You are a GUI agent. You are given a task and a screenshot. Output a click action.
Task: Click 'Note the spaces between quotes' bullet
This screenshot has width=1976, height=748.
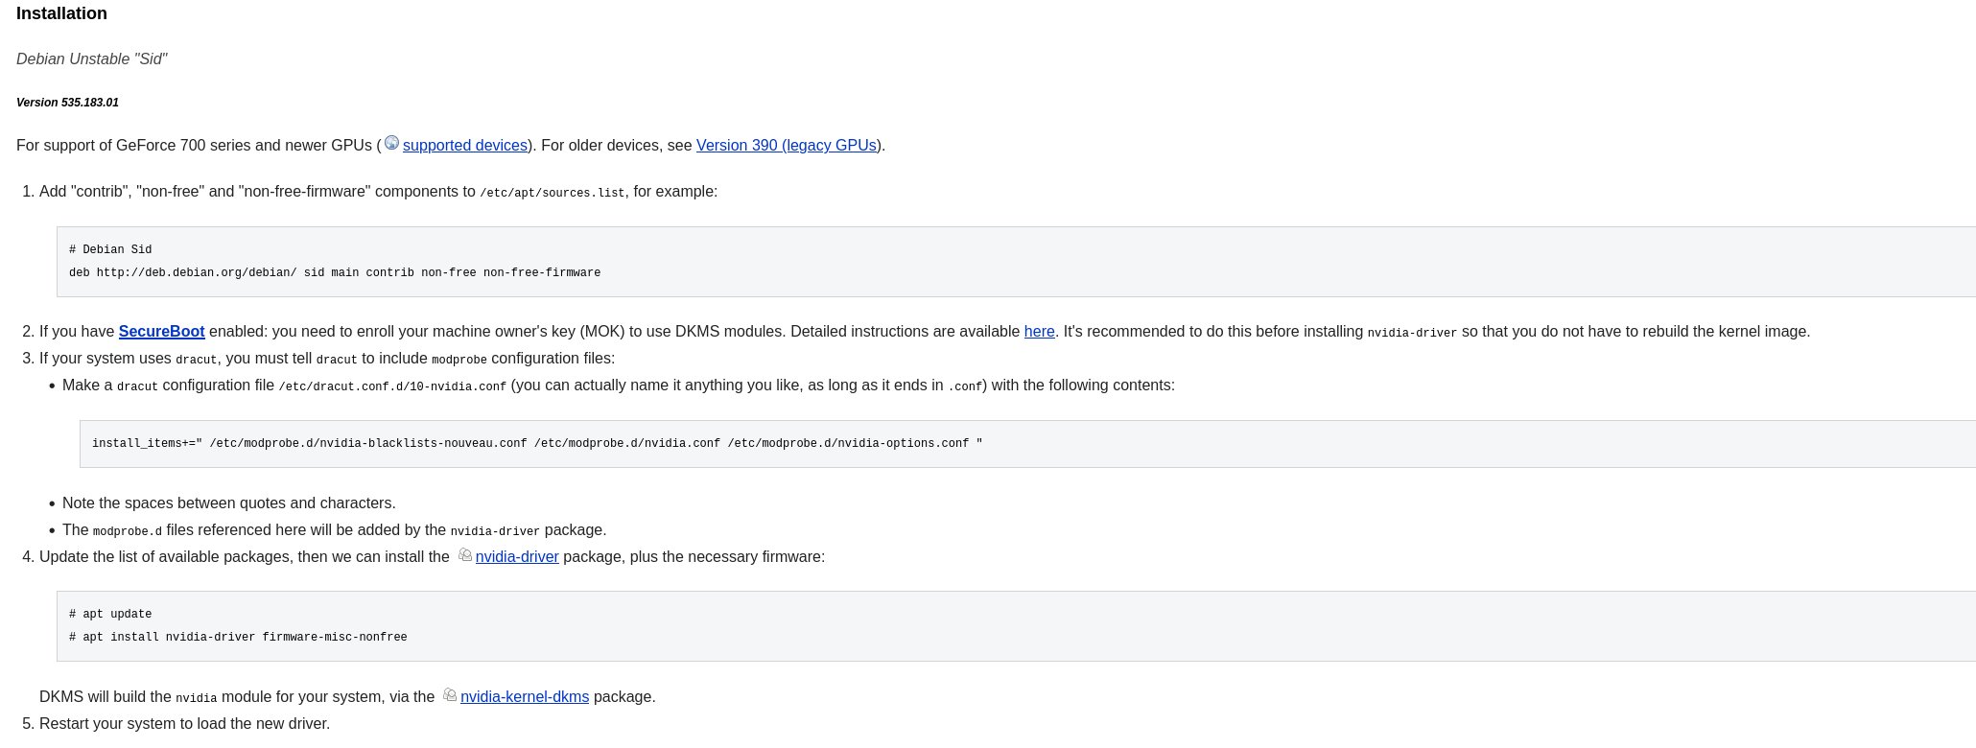229,503
